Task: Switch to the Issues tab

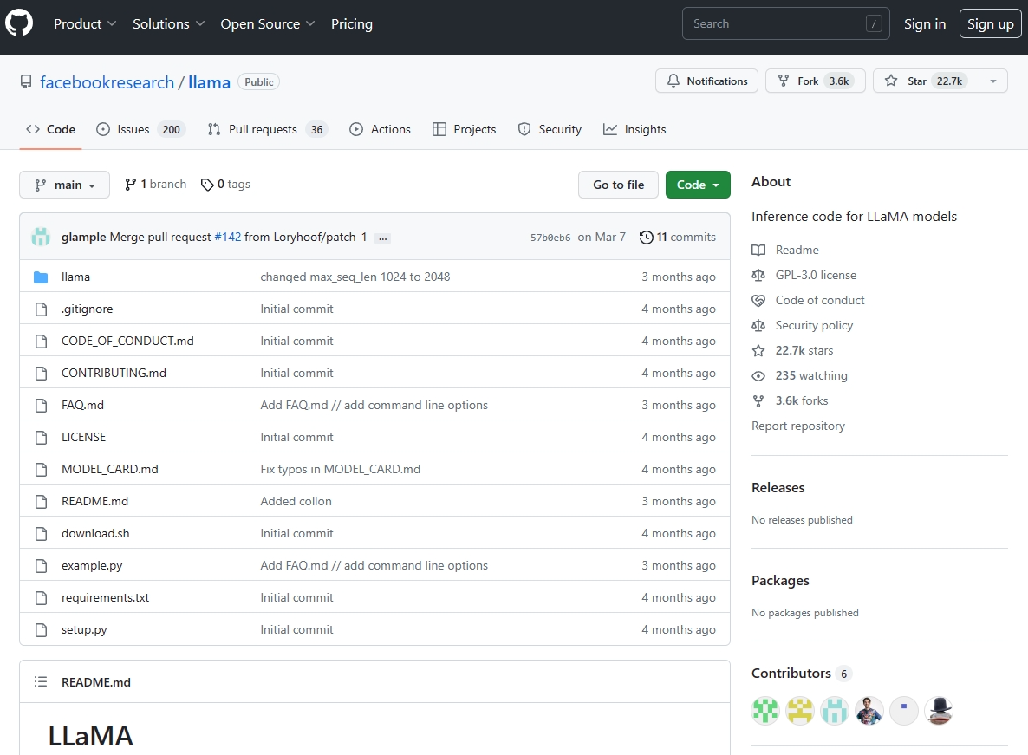Action: coord(139,129)
